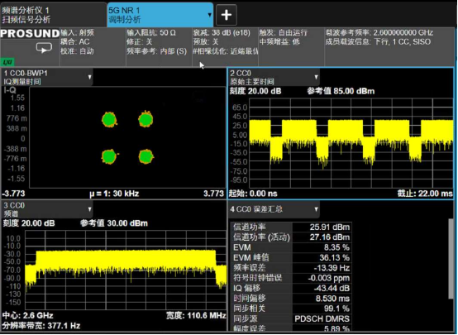Screen dimensions: 458x335
Task: Click the single sweep play icon
Action: 44,48
